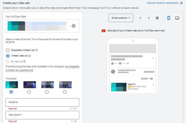Click Skip ad creation (advanced) link
This screenshot has height=123, width=186.
point(163,3)
